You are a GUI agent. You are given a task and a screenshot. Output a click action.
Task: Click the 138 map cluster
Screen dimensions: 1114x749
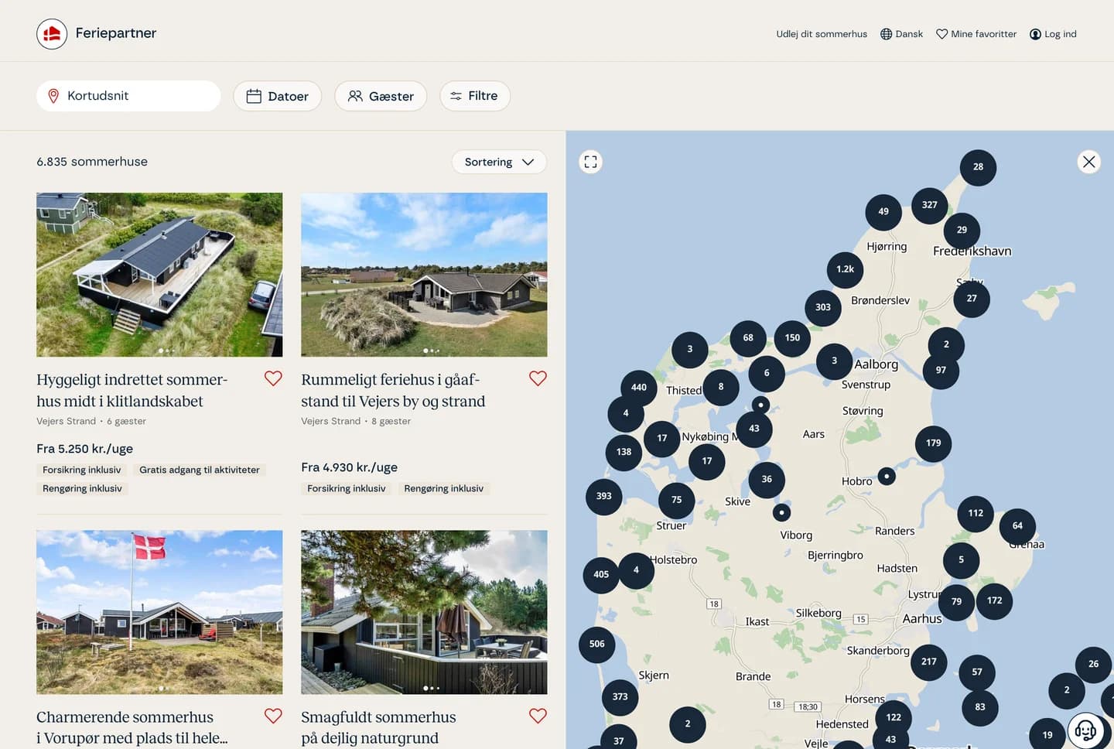click(624, 453)
